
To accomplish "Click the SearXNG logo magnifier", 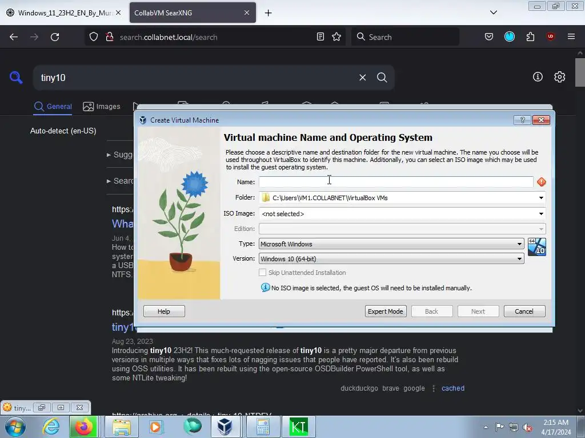I will 15,78.
